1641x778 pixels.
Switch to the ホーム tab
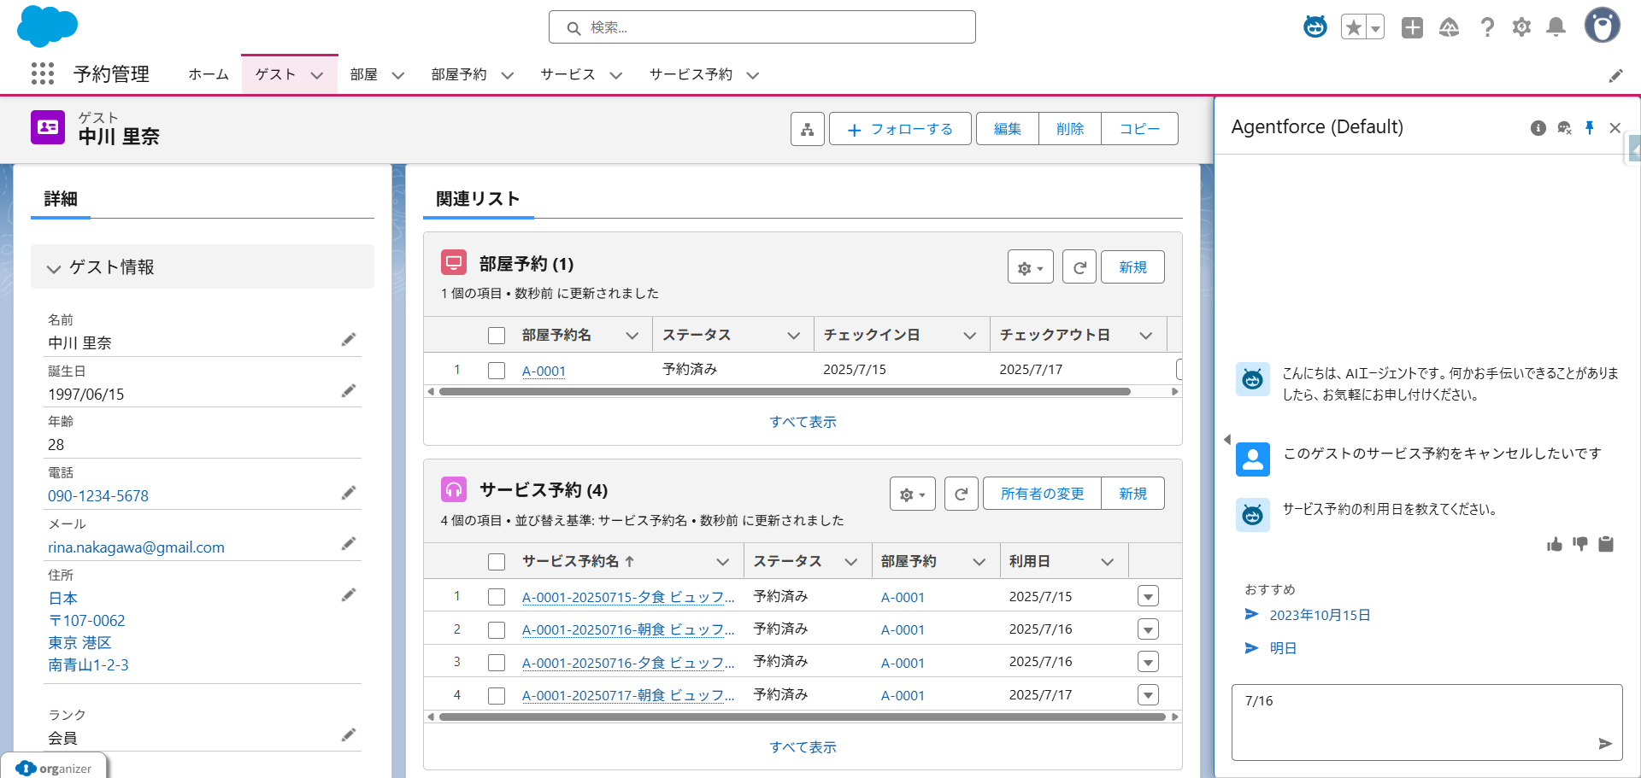(x=208, y=74)
